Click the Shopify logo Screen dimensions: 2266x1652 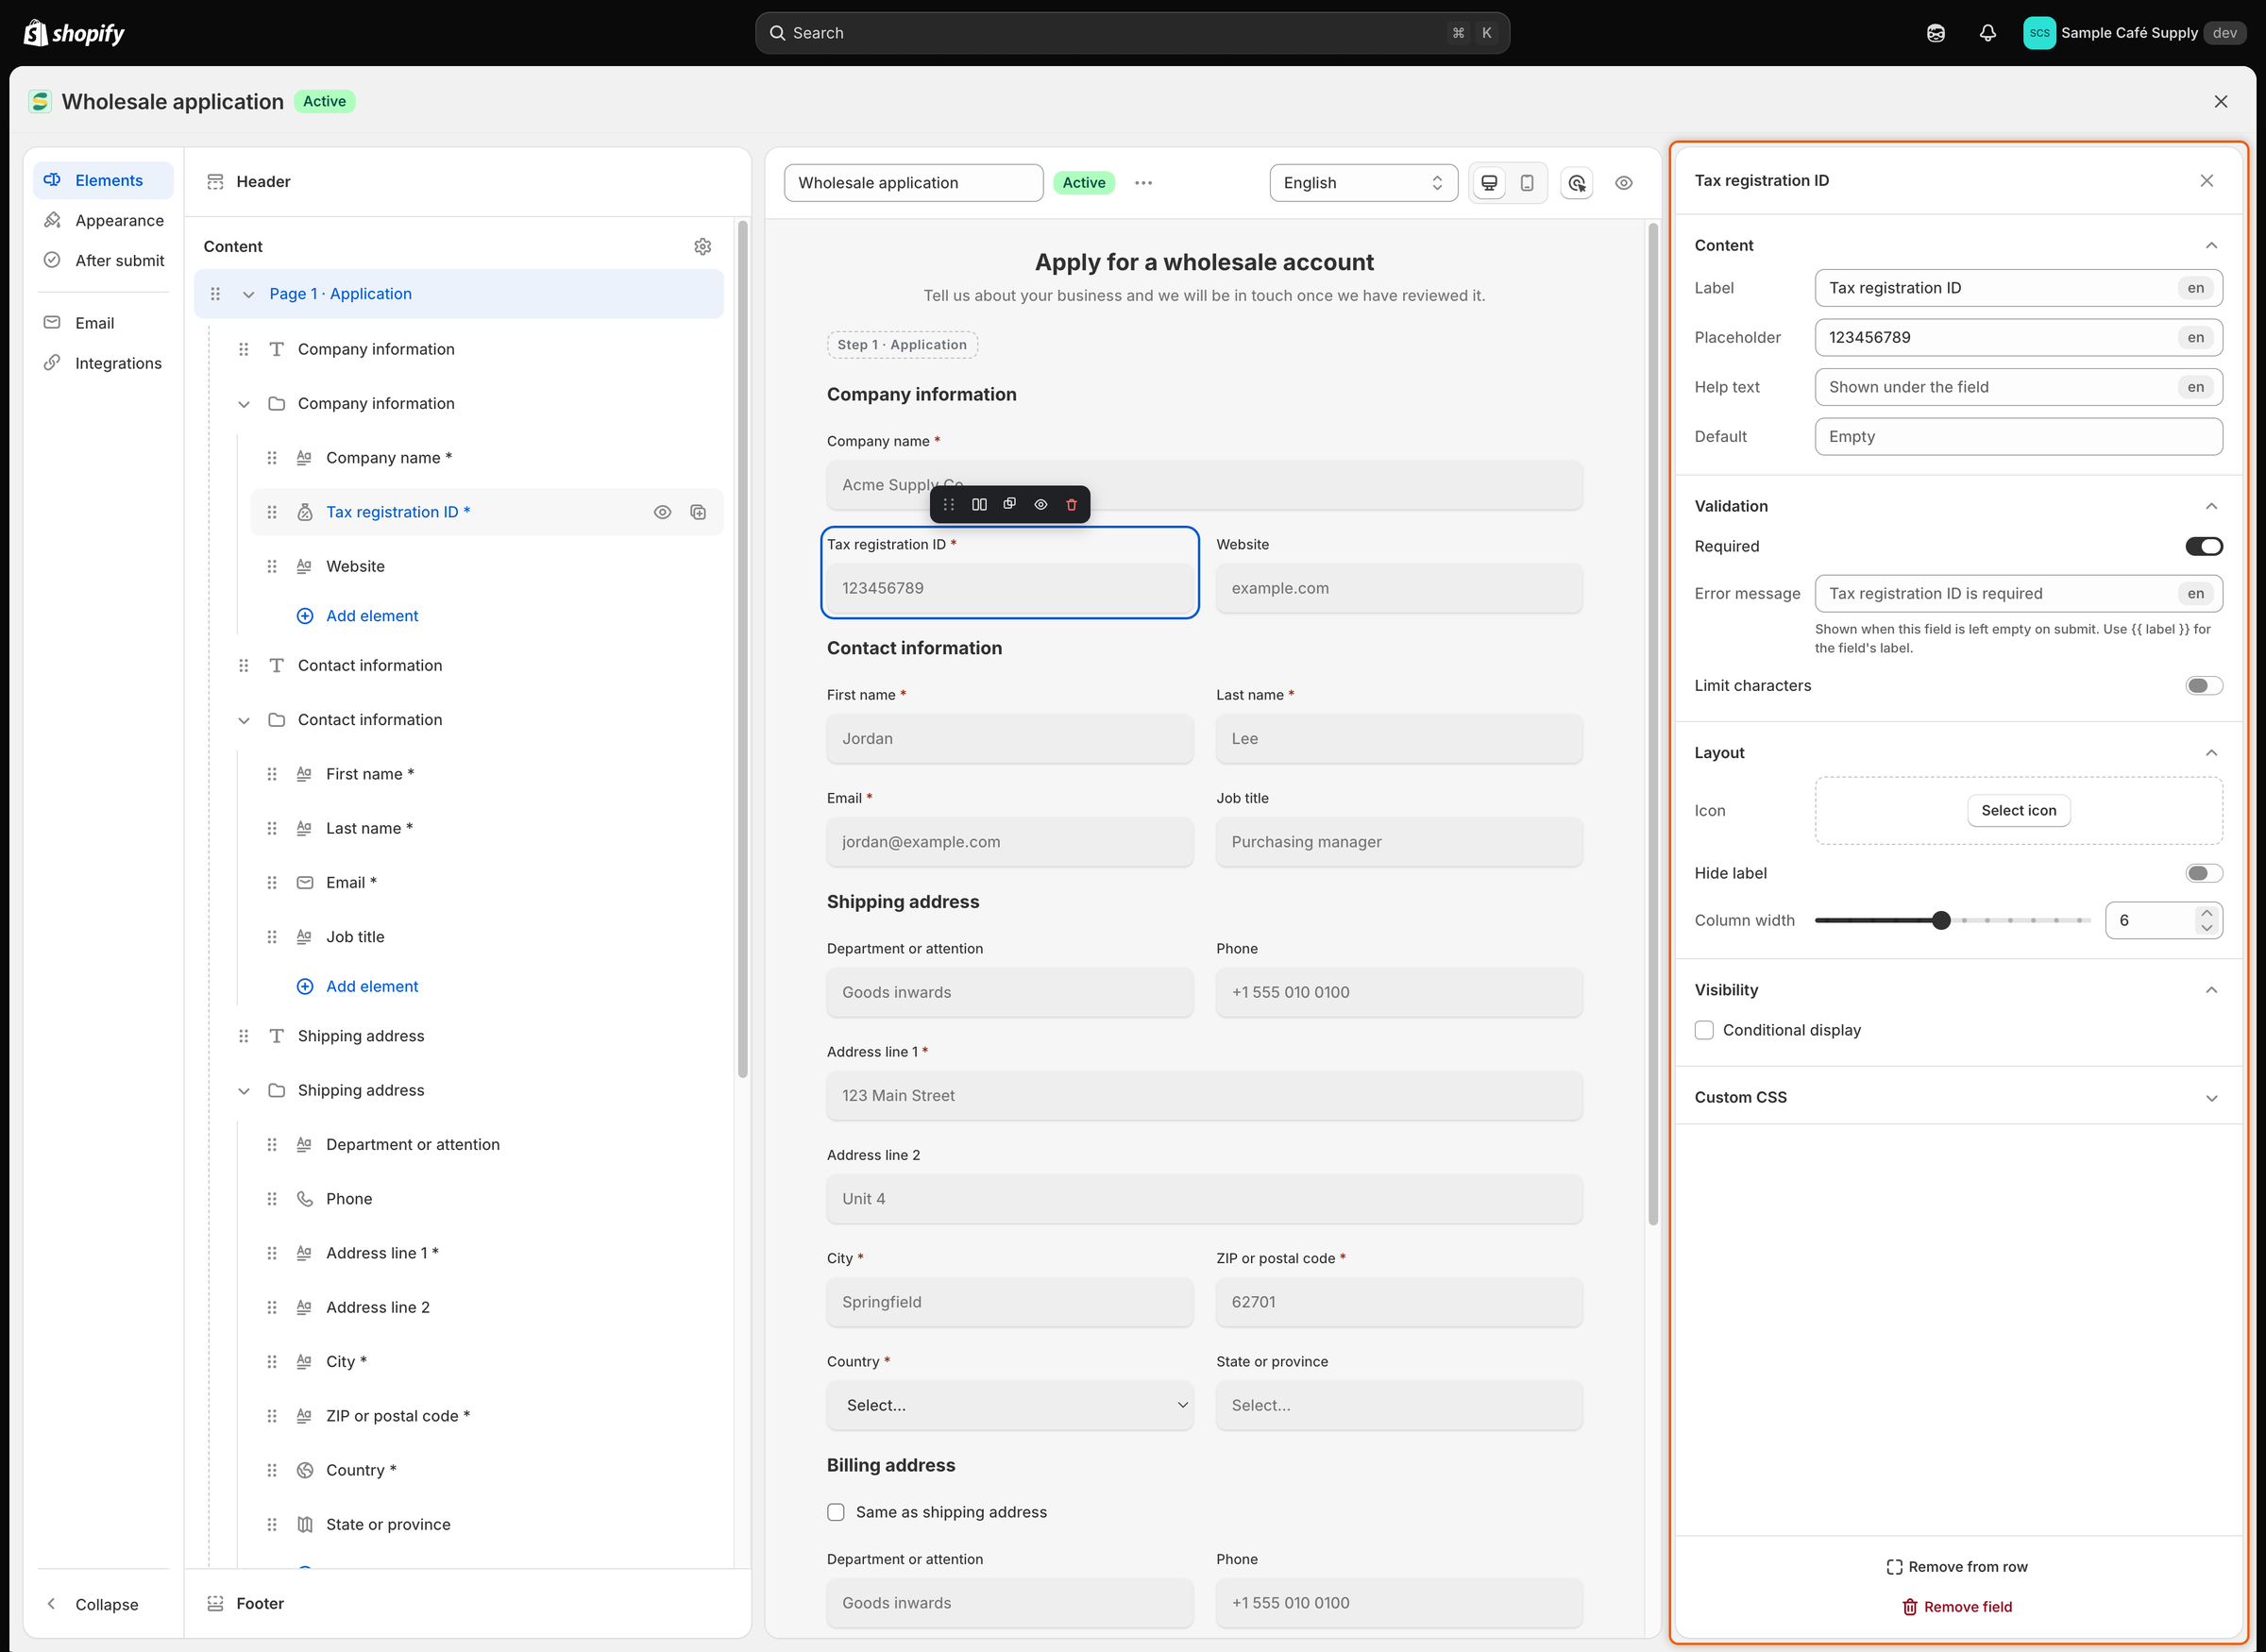tap(74, 33)
